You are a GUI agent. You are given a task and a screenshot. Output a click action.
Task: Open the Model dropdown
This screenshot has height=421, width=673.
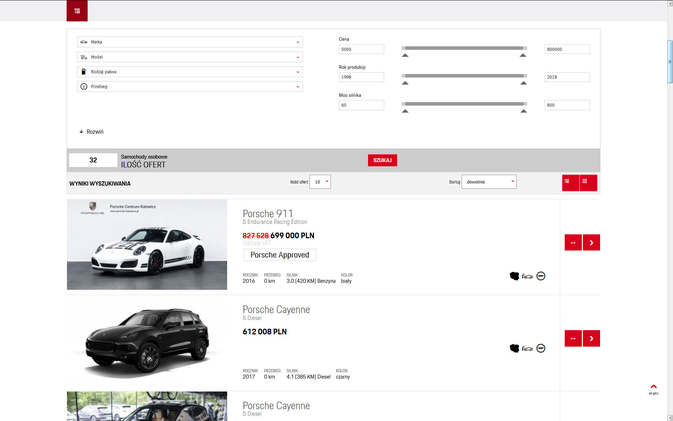[190, 57]
